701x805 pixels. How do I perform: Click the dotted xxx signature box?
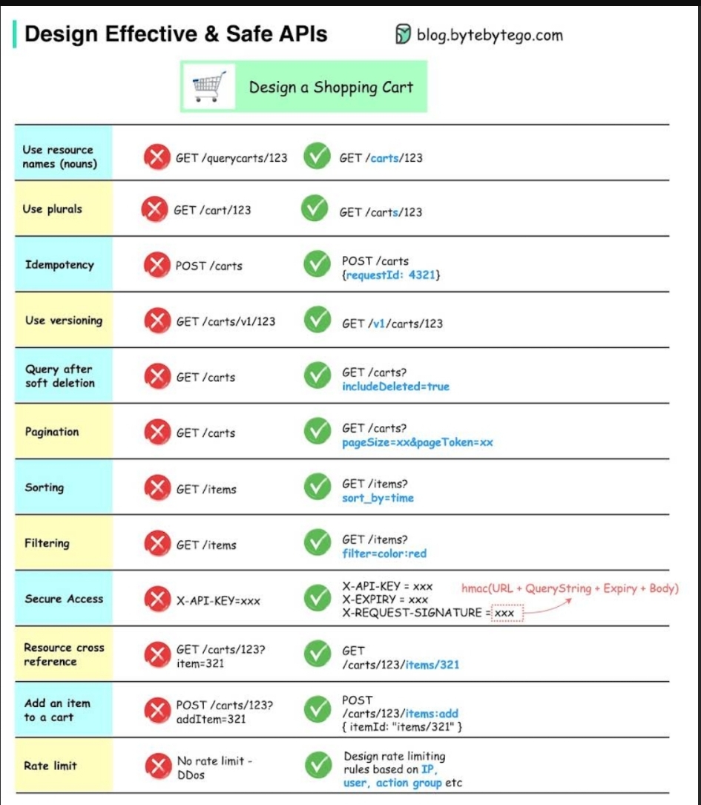[504, 614]
